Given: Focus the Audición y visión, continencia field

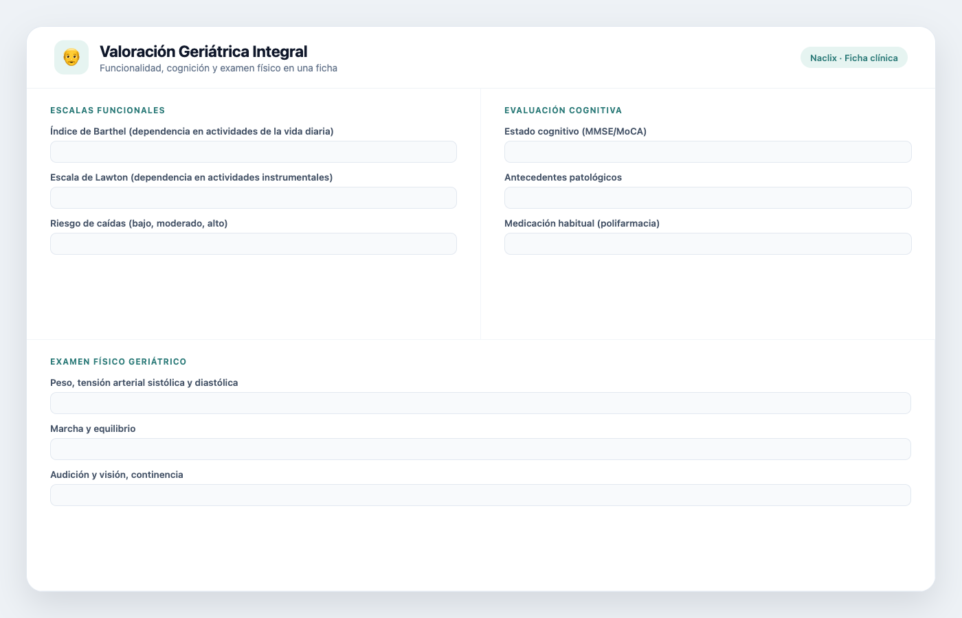Looking at the screenshot, I should click(x=480, y=495).
